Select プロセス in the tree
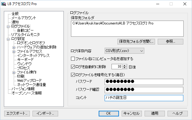 coord(23,68)
